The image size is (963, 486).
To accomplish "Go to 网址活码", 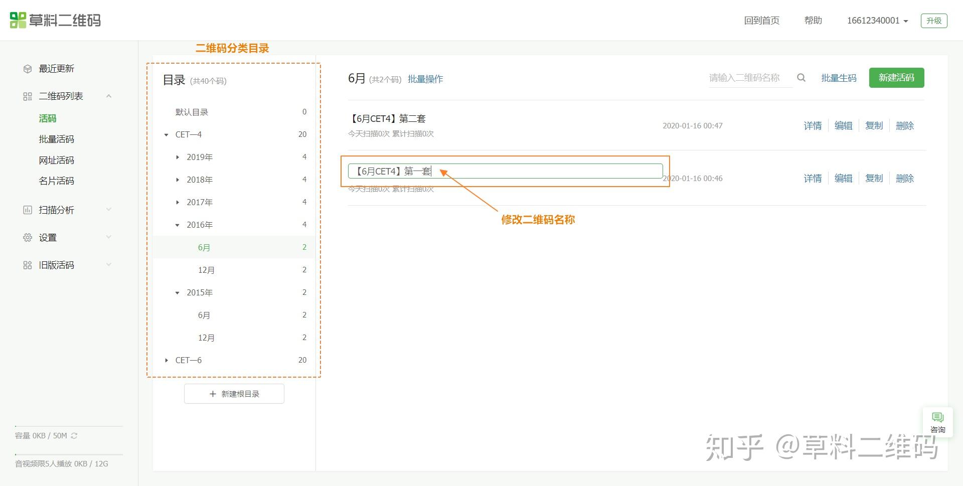I will tap(57, 160).
